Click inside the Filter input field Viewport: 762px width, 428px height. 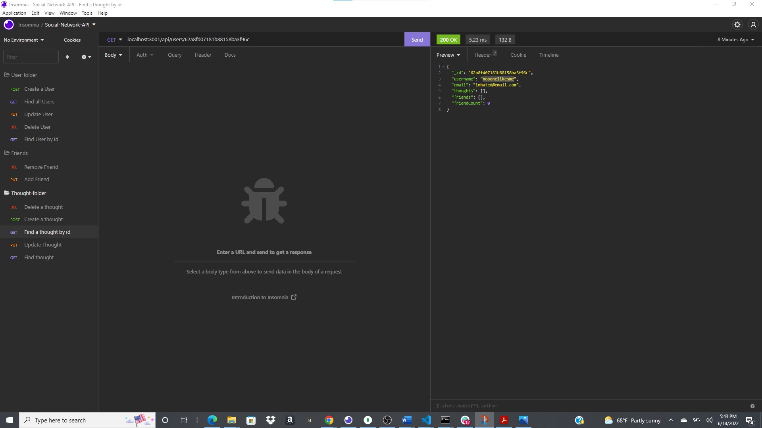[x=31, y=57]
